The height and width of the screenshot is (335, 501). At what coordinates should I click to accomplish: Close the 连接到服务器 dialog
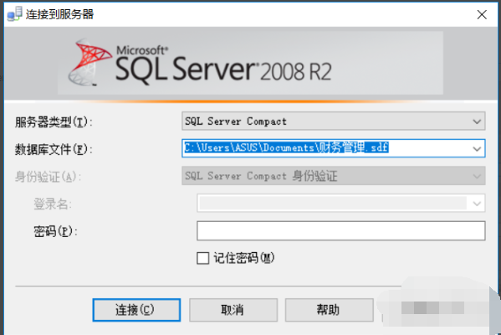point(482,14)
